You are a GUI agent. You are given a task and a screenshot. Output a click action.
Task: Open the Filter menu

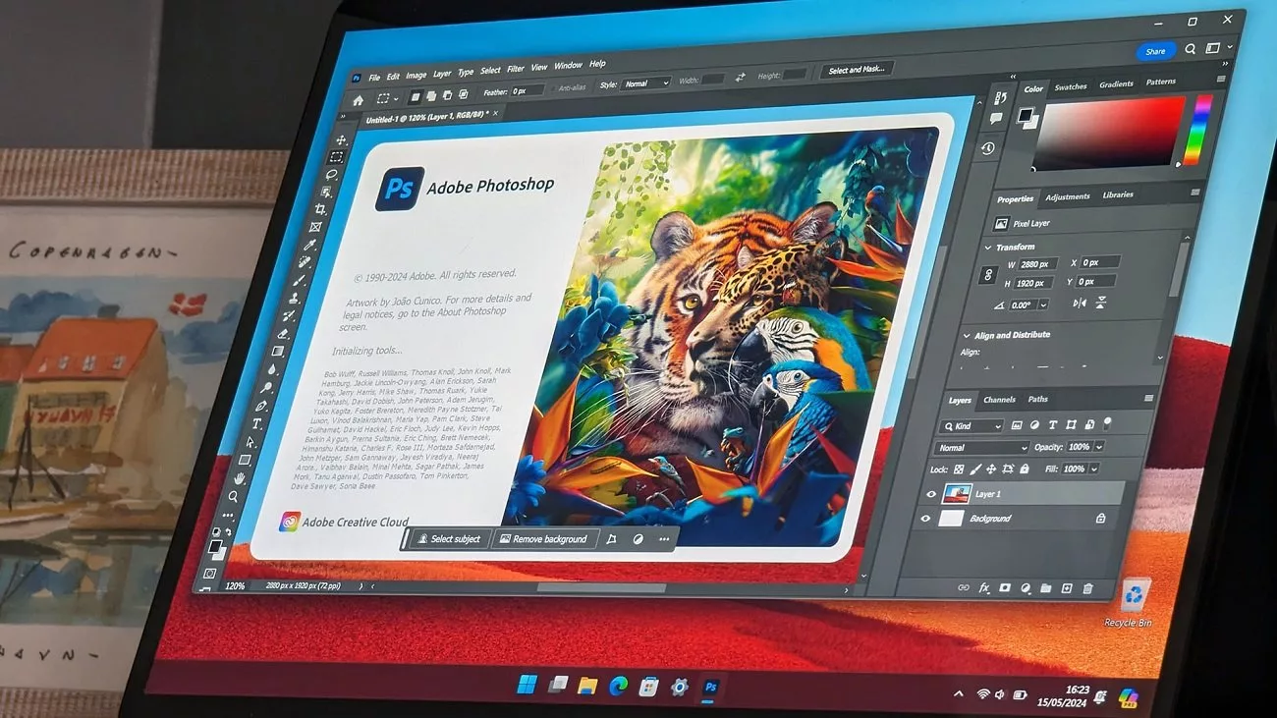(516, 70)
